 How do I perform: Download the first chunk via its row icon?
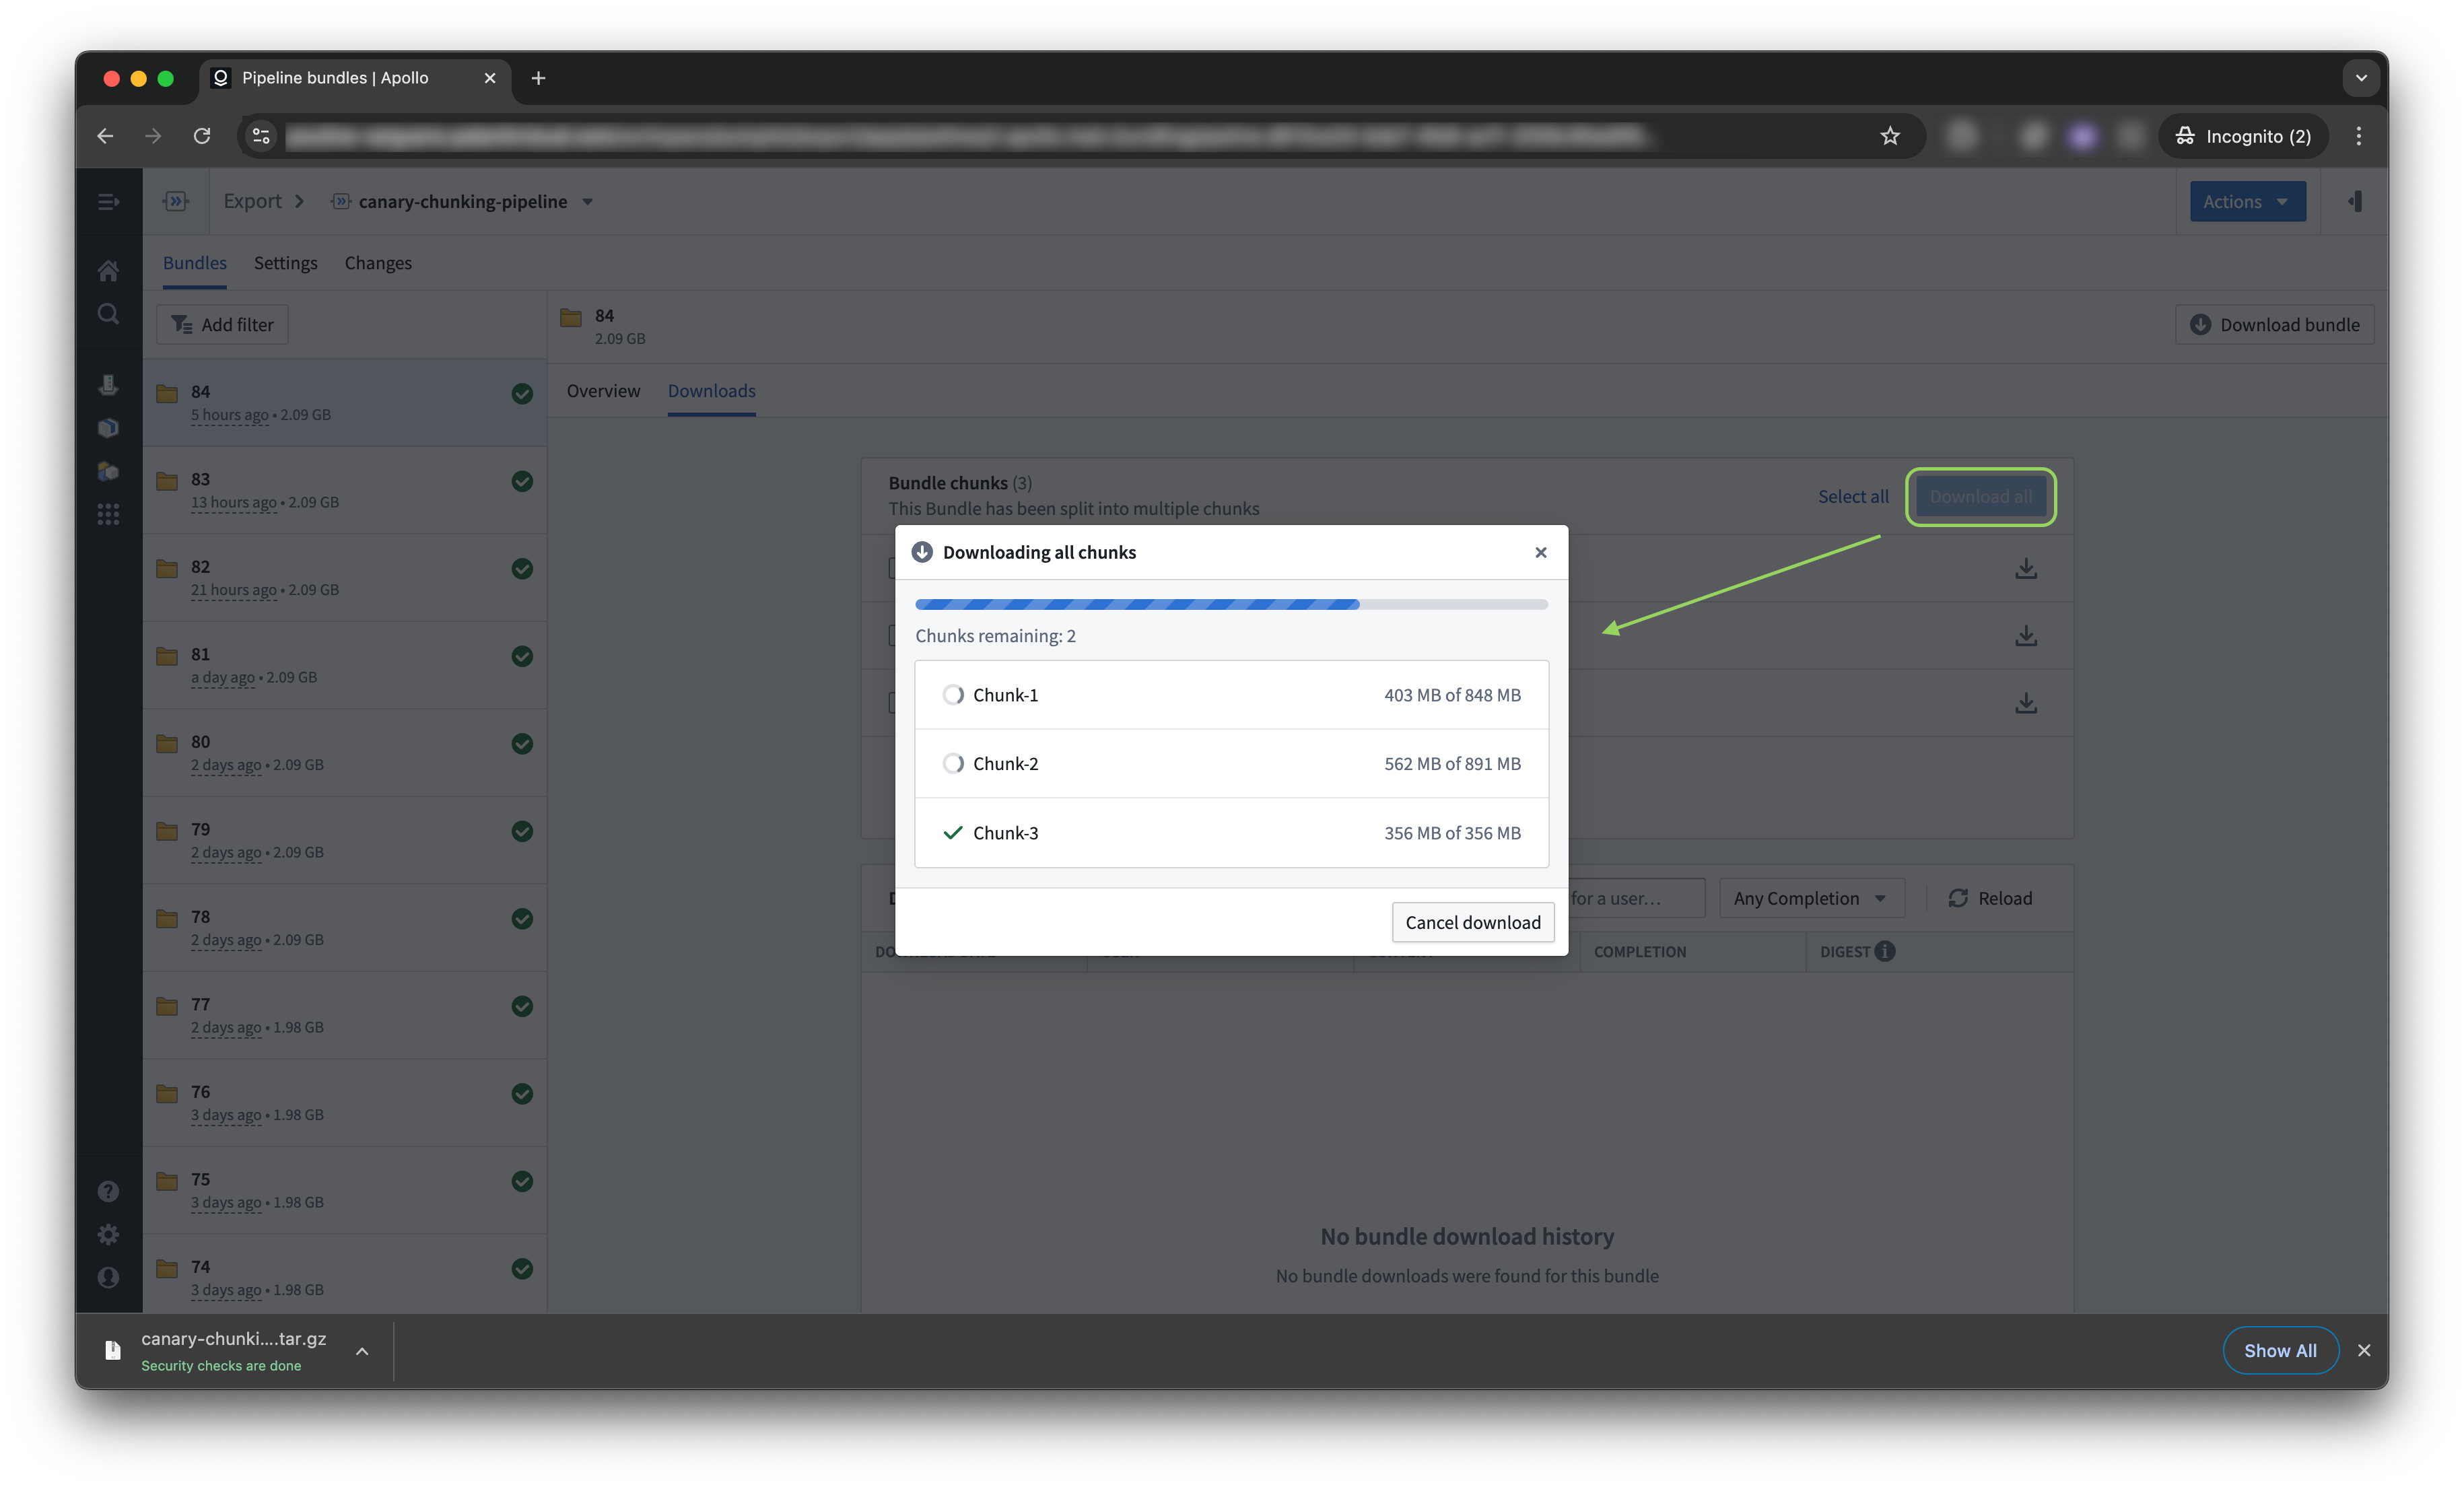click(2025, 568)
